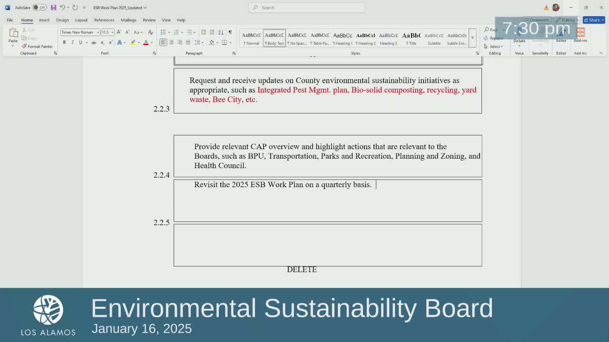Click the Clear All Formatting icon

(x=150, y=32)
